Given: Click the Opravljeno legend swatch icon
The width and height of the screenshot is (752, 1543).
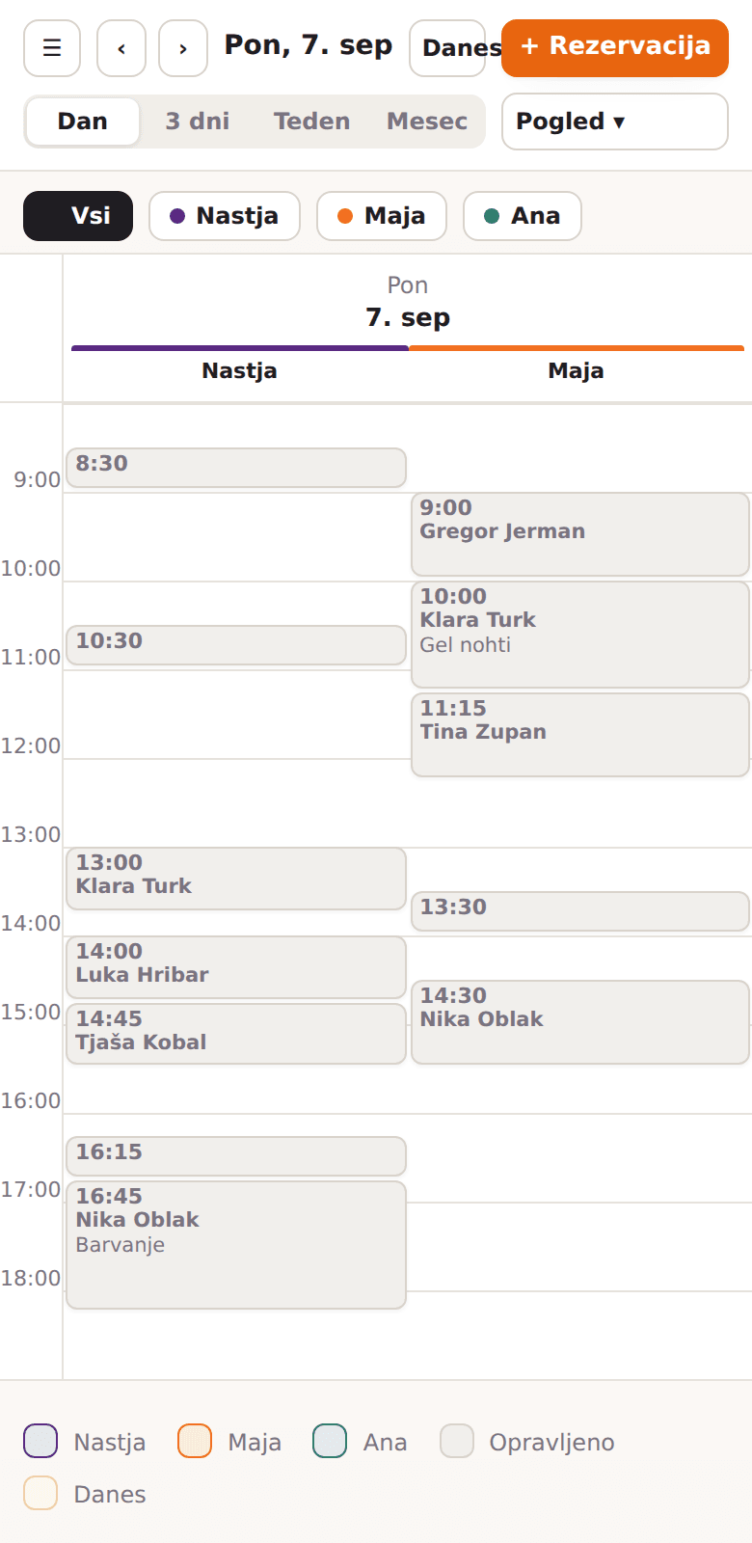Looking at the screenshot, I should (x=457, y=1441).
